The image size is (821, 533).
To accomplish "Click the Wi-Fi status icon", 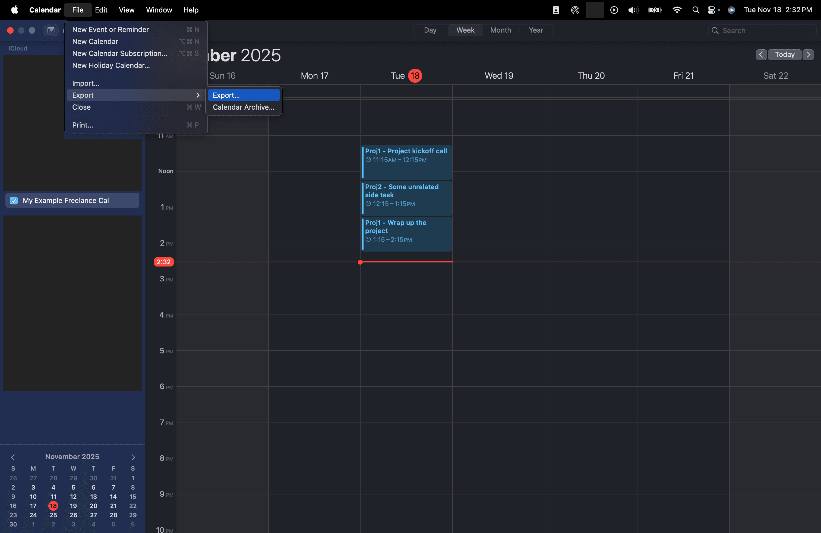I will tap(677, 10).
